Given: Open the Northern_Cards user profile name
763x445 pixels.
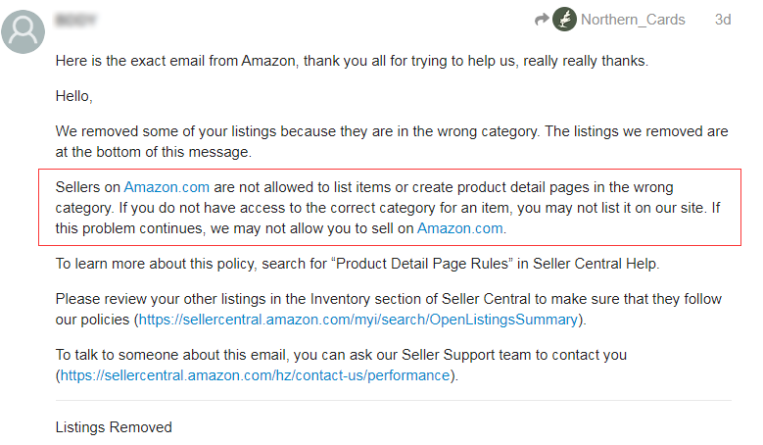Looking at the screenshot, I should [x=633, y=20].
